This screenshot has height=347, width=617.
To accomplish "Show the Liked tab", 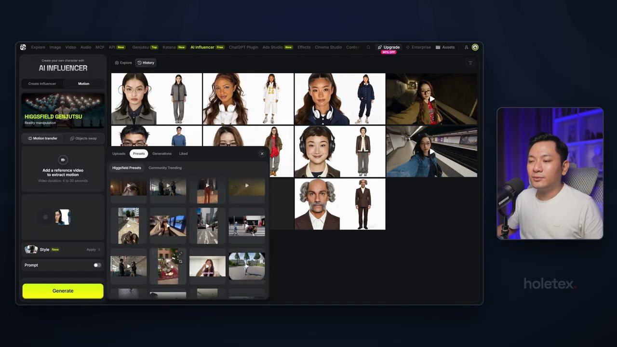I will pos(183,154).
